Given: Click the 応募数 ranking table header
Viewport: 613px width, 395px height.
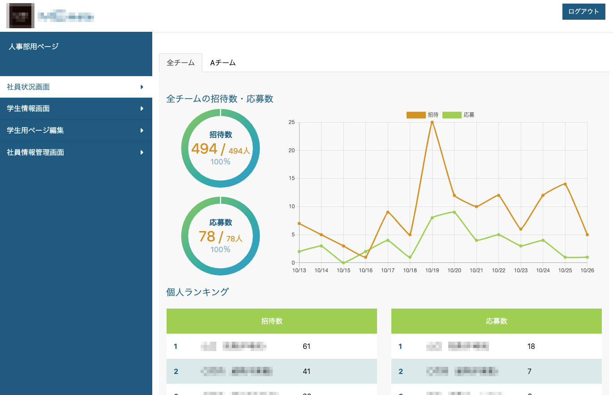Looking at the screenshot, I should tap(496, 321).
